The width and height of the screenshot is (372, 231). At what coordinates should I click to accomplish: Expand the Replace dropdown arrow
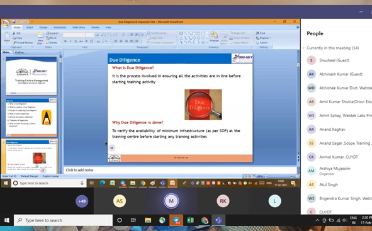[x=271, y=38]
